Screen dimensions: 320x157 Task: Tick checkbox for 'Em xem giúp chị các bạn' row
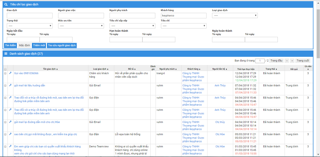click(5, 147)
